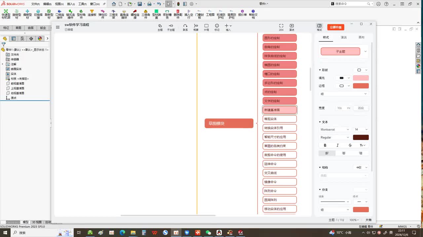Click the 连接板 toolbar icon
This screenshot has width=423, height=237.
(92, 13)
